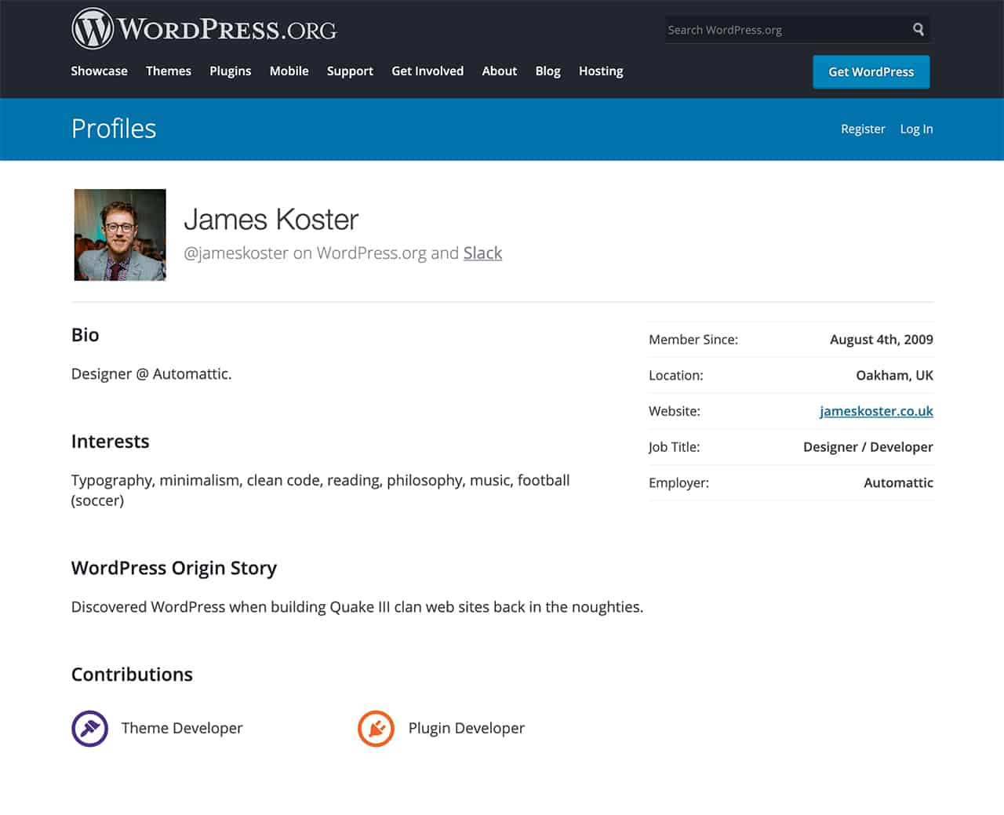
Task: Click the 'Location:' label
Action: point(676,375)
